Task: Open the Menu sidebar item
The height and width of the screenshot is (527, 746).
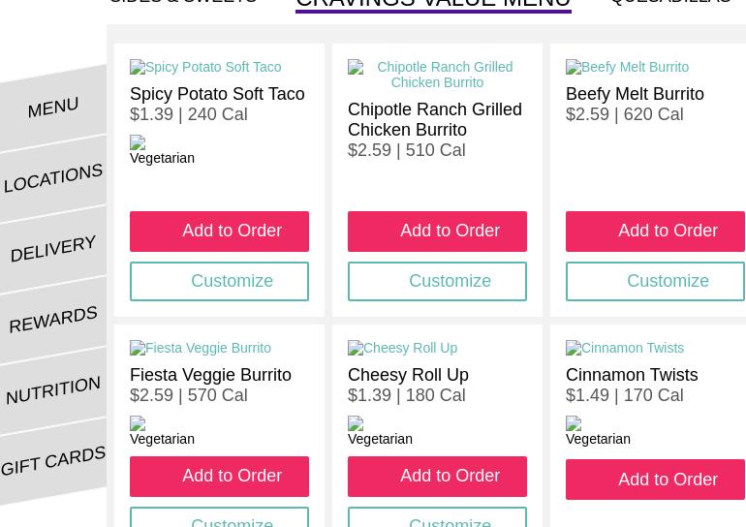Action: click(x=53, y=107)
